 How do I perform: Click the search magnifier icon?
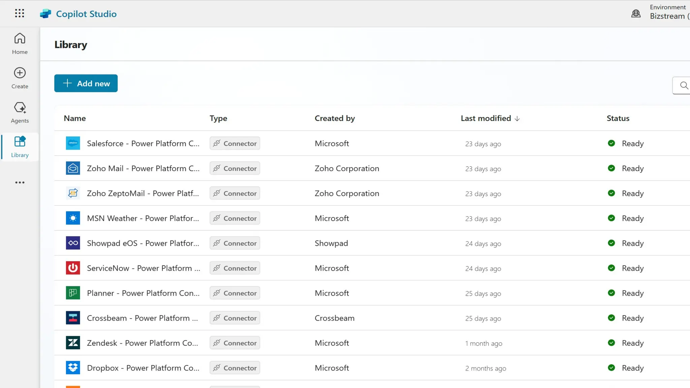point(684,86)
